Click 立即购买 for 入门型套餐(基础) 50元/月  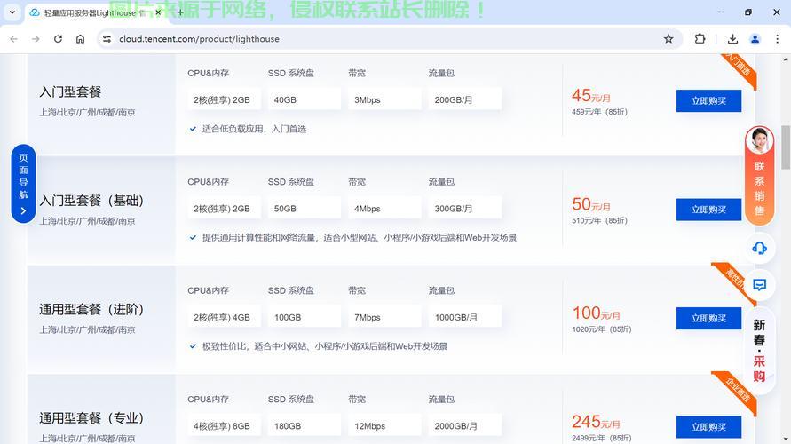[x=708, y=210]
